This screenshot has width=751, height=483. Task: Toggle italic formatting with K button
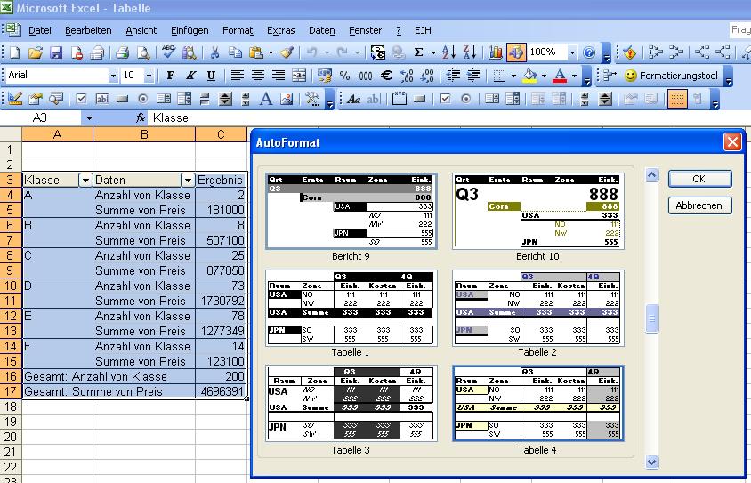[190, 76]
